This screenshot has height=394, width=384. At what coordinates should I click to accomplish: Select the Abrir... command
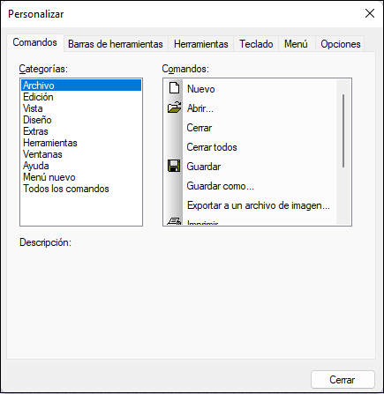click(250, 108)
